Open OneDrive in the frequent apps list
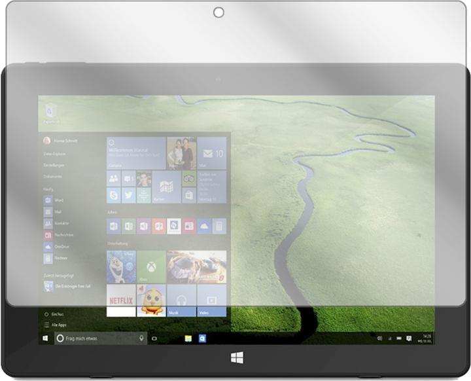471x381 pixels. pos(56,247)
